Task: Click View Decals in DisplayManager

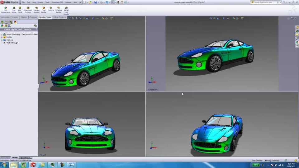Action: pyautogui.click(x=6, y=26)
